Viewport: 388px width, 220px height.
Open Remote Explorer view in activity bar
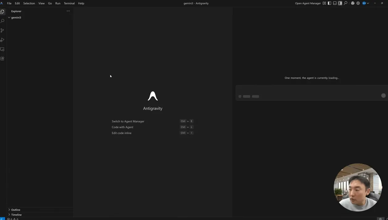click(x=2, y=49)
